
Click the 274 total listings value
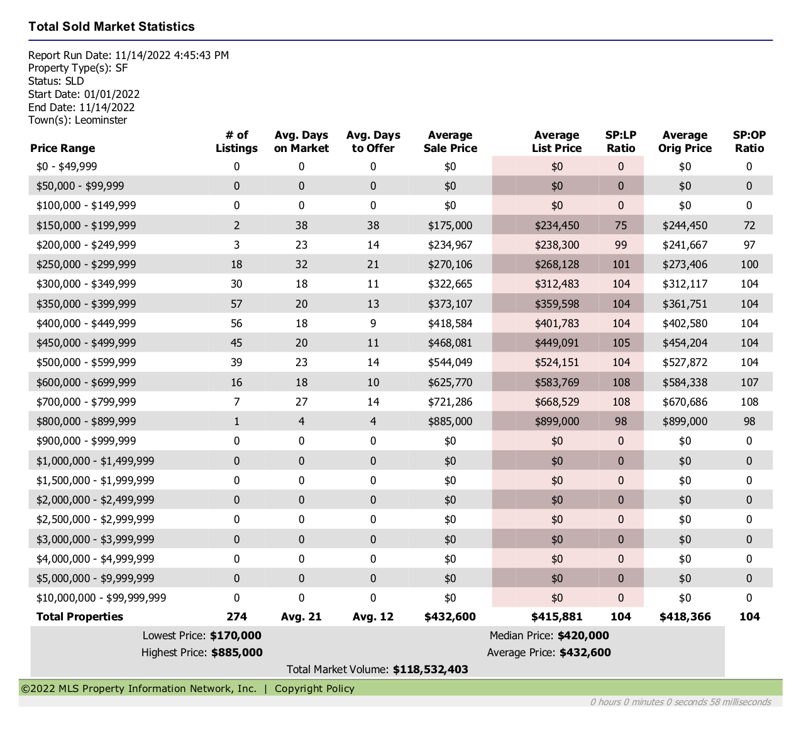coord(236,617)
